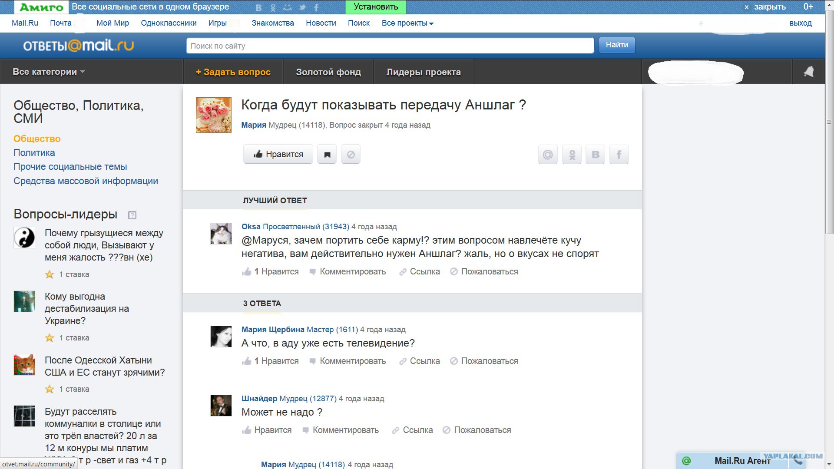834x469 pixels.
Task: Go to Одноклассники in the top menu
Action: (169, 23)
